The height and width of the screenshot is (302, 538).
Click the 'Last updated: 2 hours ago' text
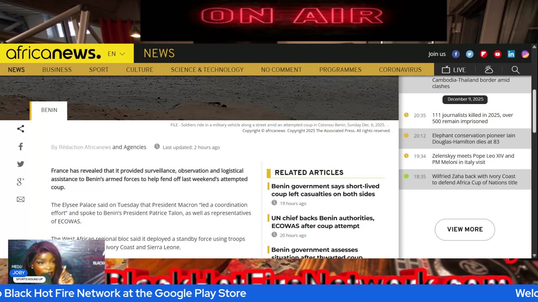click(x=191, y=147)
